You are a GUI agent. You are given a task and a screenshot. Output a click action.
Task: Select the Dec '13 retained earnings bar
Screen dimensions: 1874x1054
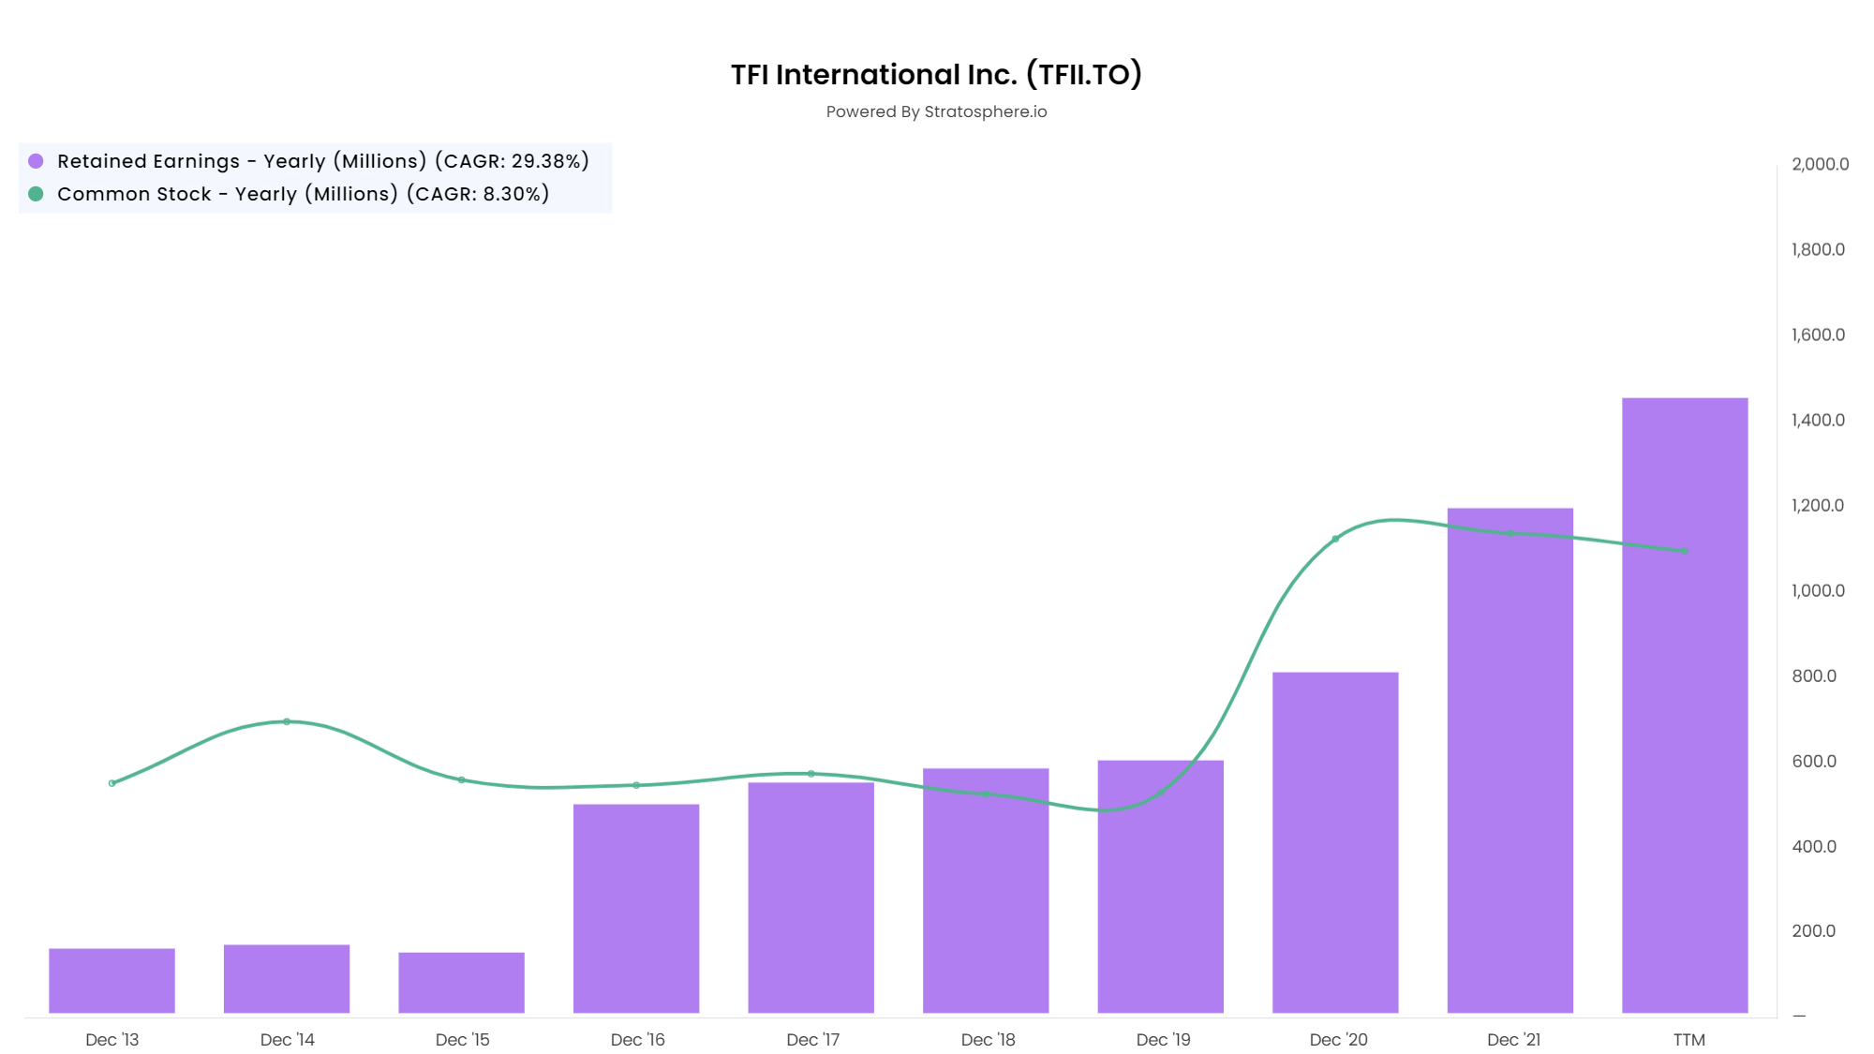pos(112,981)
